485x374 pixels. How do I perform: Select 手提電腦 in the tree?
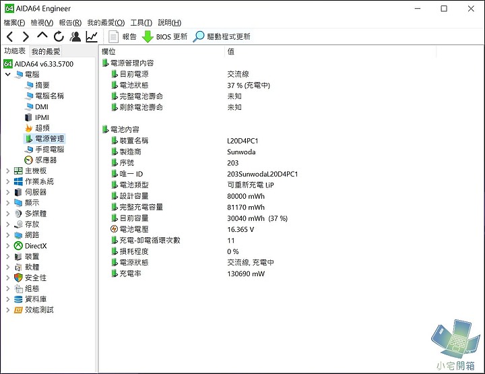49,150
